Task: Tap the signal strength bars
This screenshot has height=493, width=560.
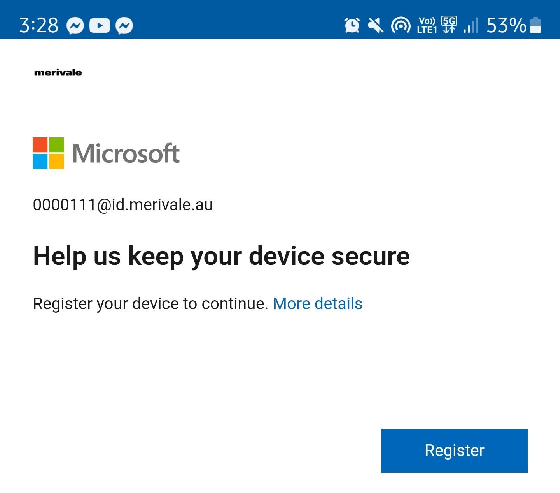Action: click(471, 26)
